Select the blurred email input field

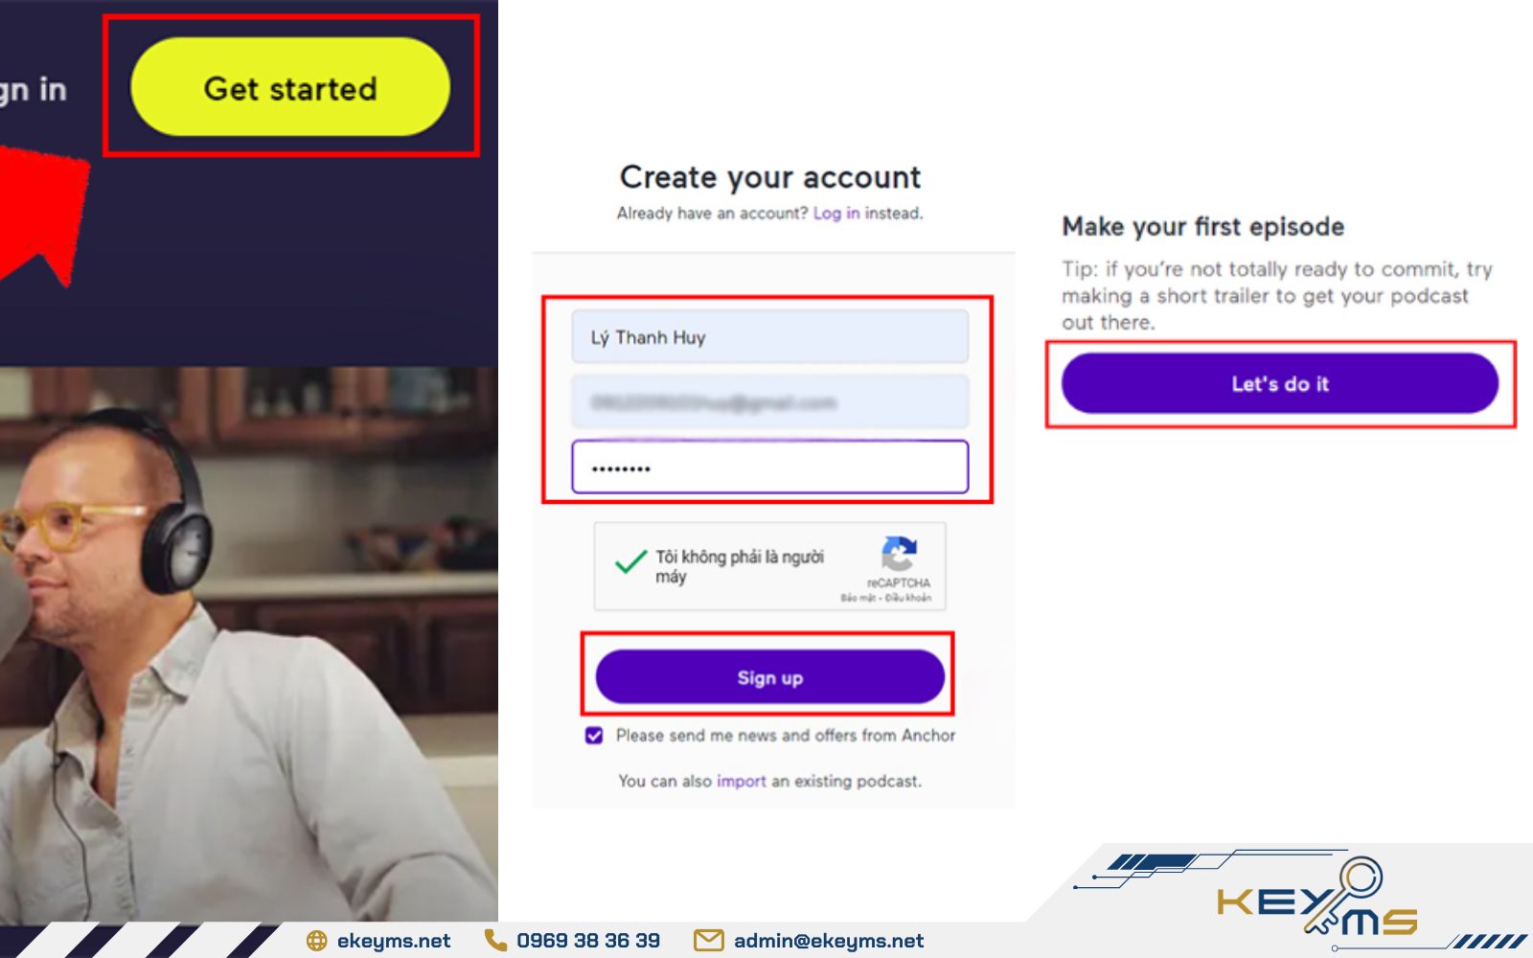[x=769, y=402]
